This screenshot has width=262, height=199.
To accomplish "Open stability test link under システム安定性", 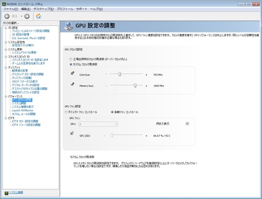I will [23, 46].
